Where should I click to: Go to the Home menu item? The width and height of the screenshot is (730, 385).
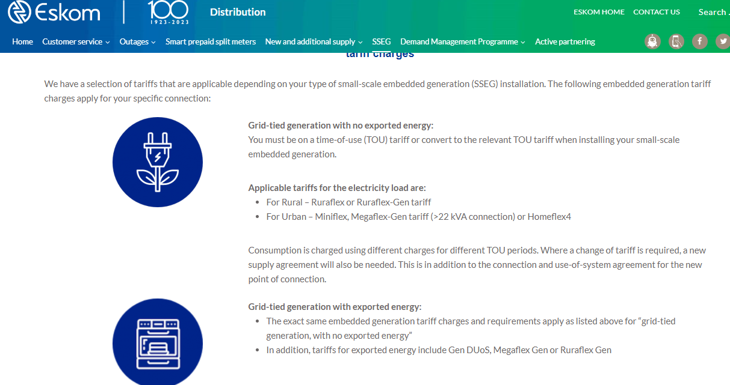[22, 41]
